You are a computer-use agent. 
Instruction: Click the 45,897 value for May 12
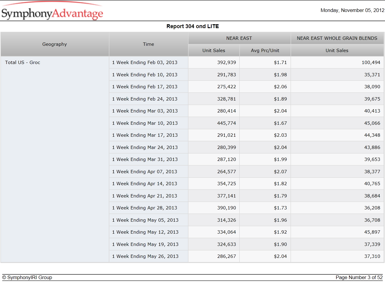tap(372, 232)
